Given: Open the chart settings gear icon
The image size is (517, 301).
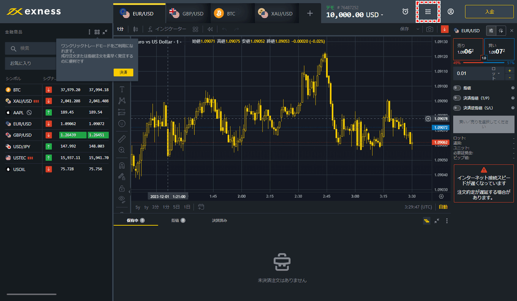Looking at the screenshot, I should (441, 196).
